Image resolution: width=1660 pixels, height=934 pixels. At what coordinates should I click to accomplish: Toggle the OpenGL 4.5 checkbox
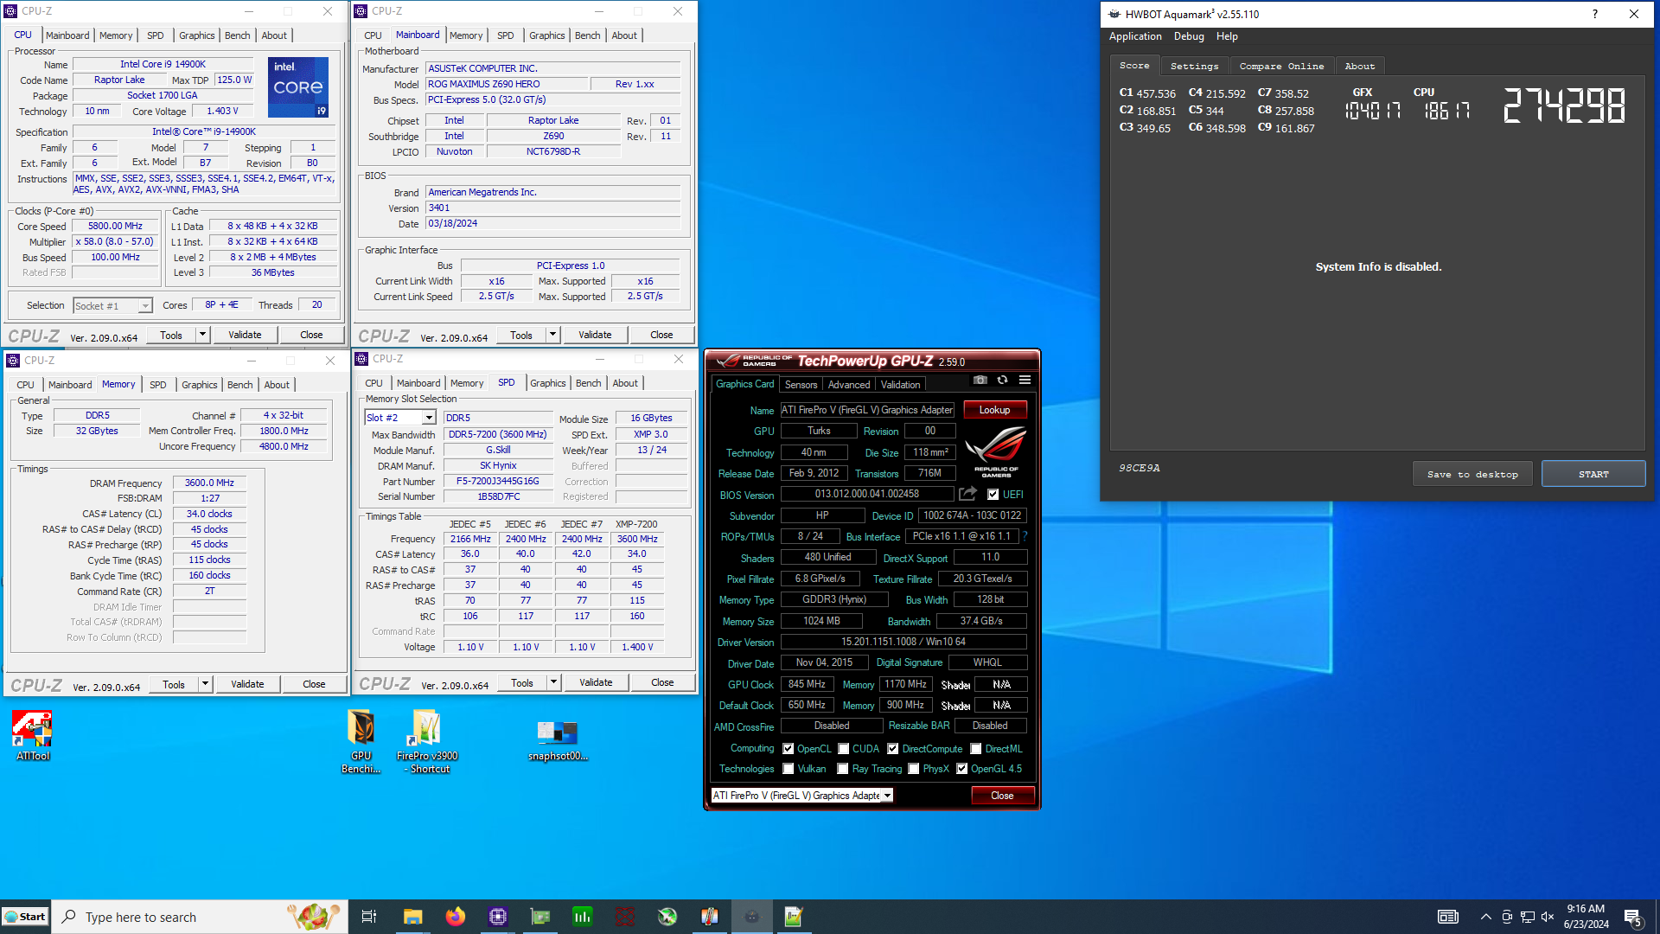[x=961, y=769]
